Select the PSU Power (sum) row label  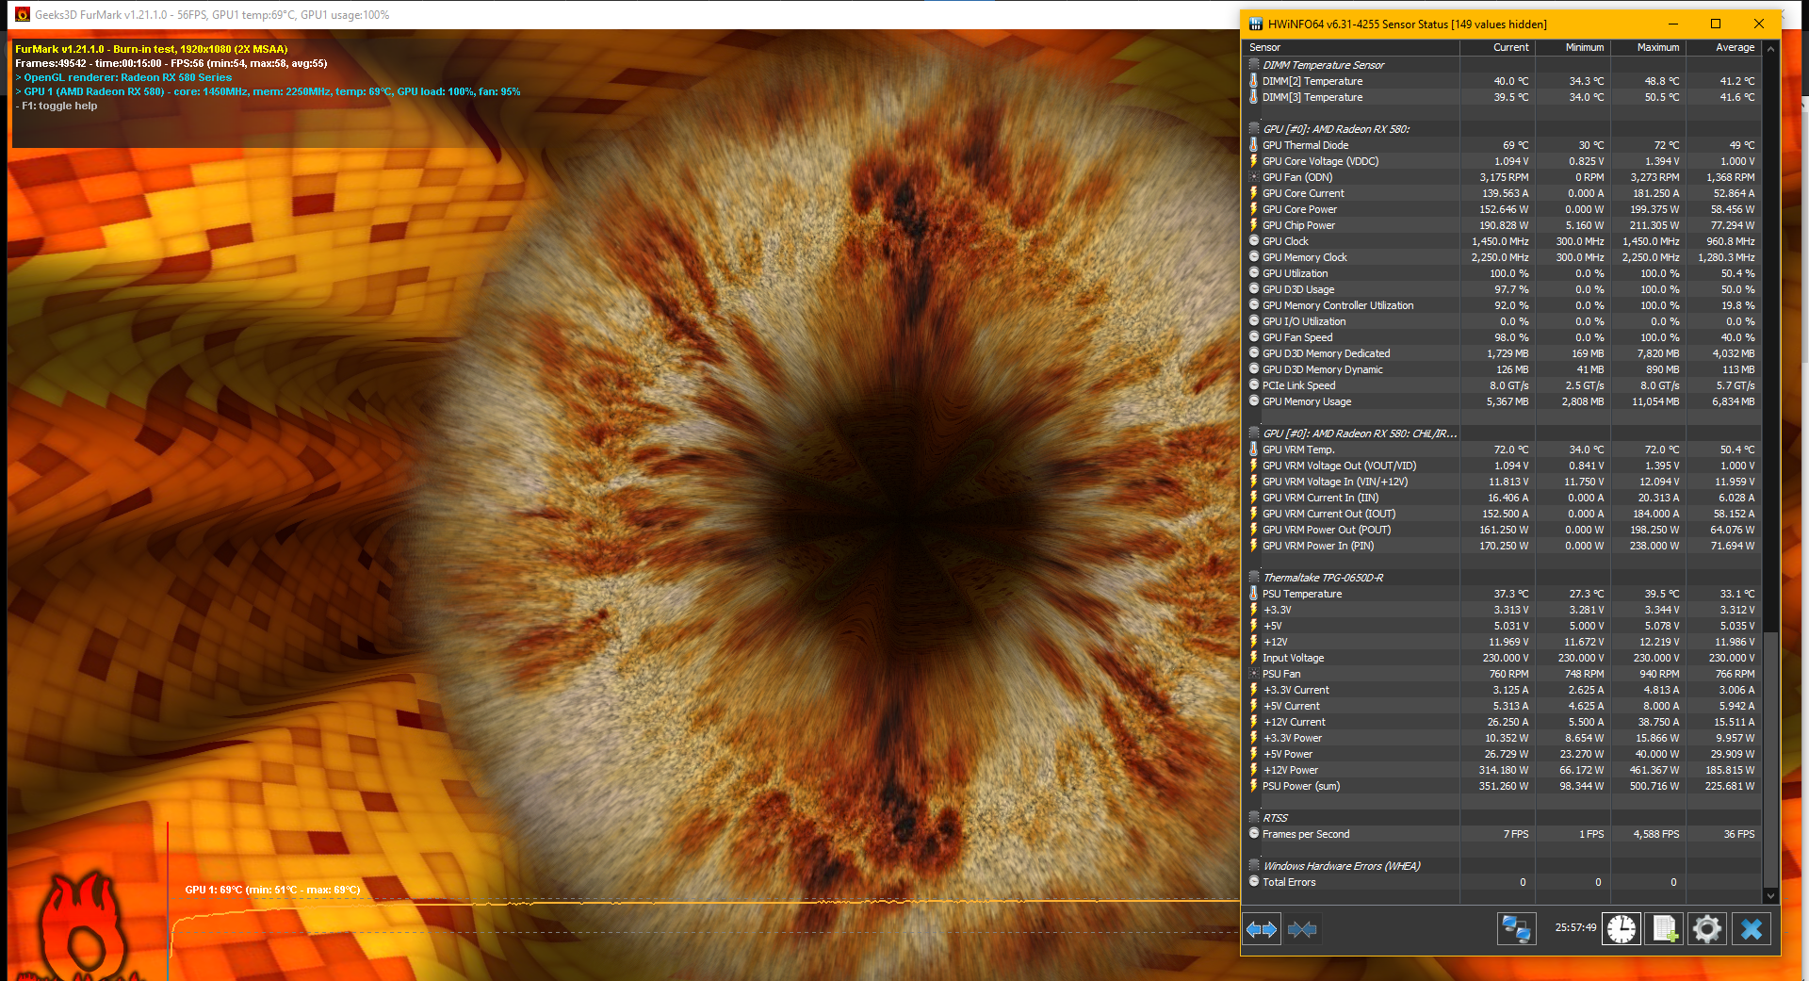pyautogui.click(x=1301, y=786)
